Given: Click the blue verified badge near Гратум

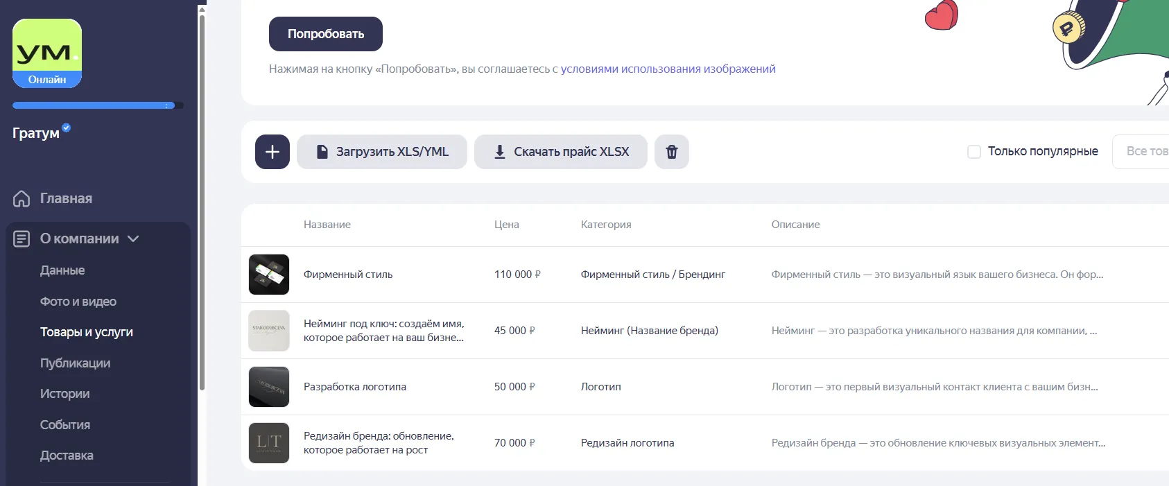Looking at the screenshot, I should point(67,128).
